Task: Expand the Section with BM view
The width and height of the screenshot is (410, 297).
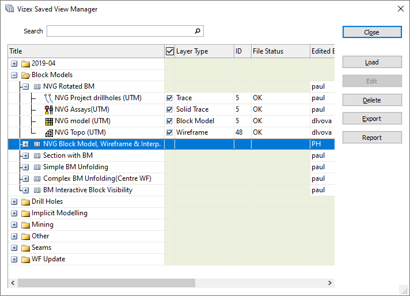Action: click(x=25, y=155)
